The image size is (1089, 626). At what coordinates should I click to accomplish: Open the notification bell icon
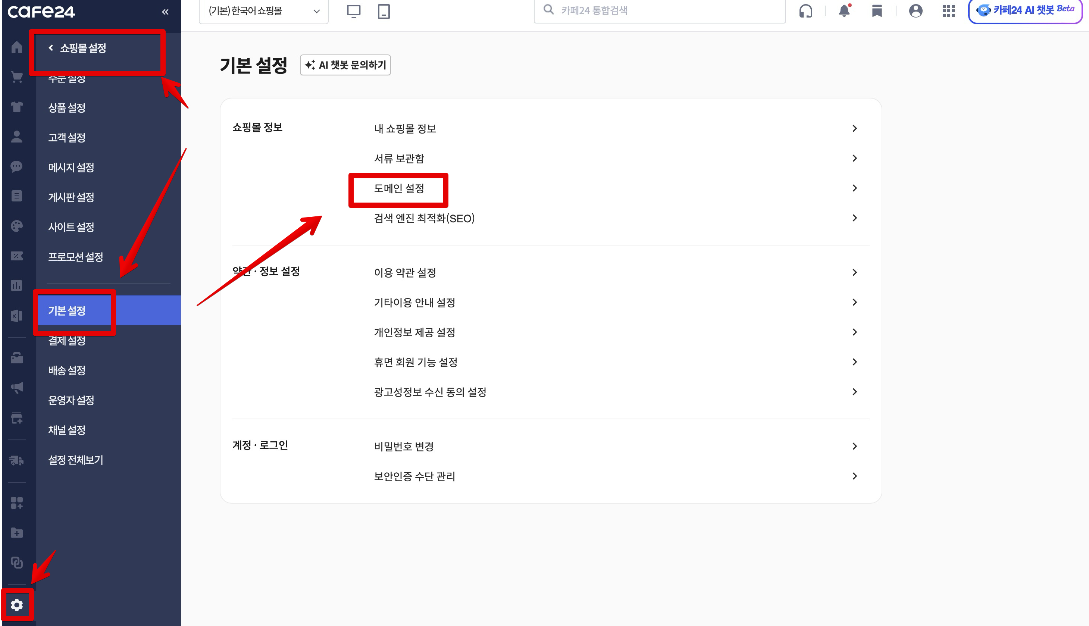point(844,10)
